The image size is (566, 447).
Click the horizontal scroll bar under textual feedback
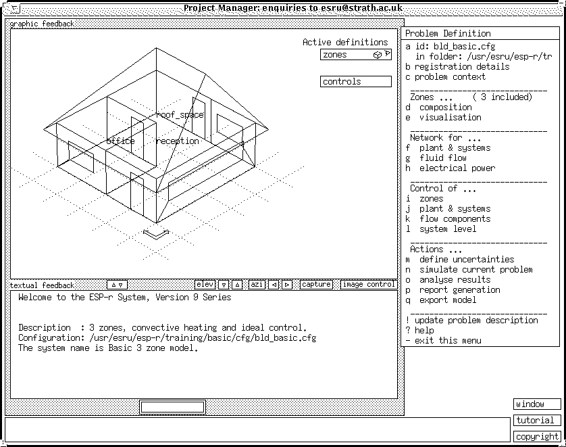tap(172, 407)
